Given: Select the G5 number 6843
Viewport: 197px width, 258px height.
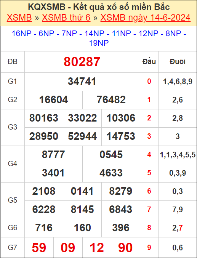Looking at the screenshot, I should point(121,209).
